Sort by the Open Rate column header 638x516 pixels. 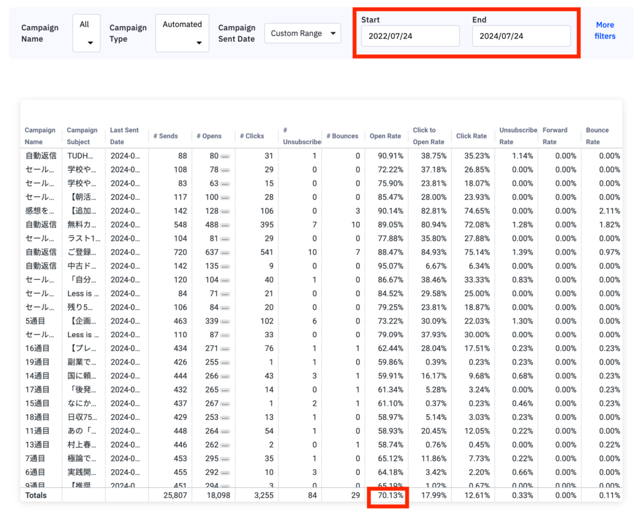tap(385, 136)
